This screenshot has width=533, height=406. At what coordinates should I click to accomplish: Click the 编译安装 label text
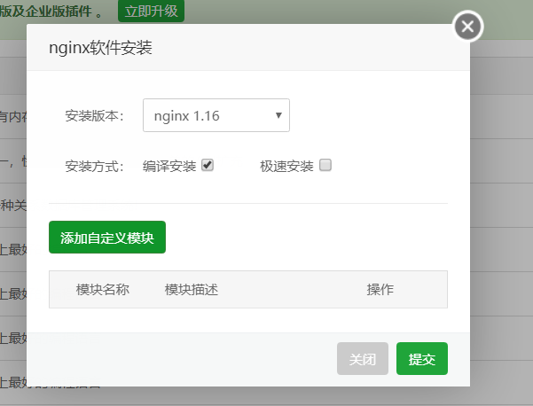tap(169, 166)
